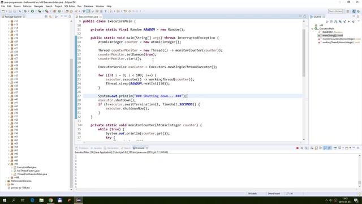
Task: Open Chrome from the taskbar
Action: 50,200
